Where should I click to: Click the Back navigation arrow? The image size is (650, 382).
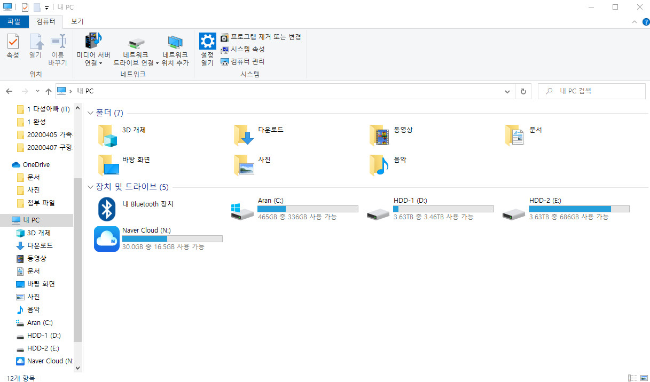click(x=9, y=91)
